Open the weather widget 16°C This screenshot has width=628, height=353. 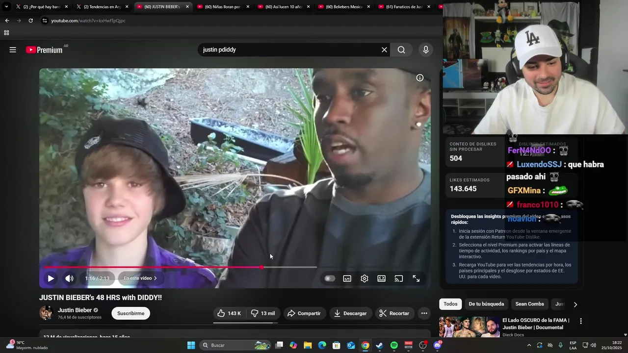pyautogui.click(x=26, y=345)
